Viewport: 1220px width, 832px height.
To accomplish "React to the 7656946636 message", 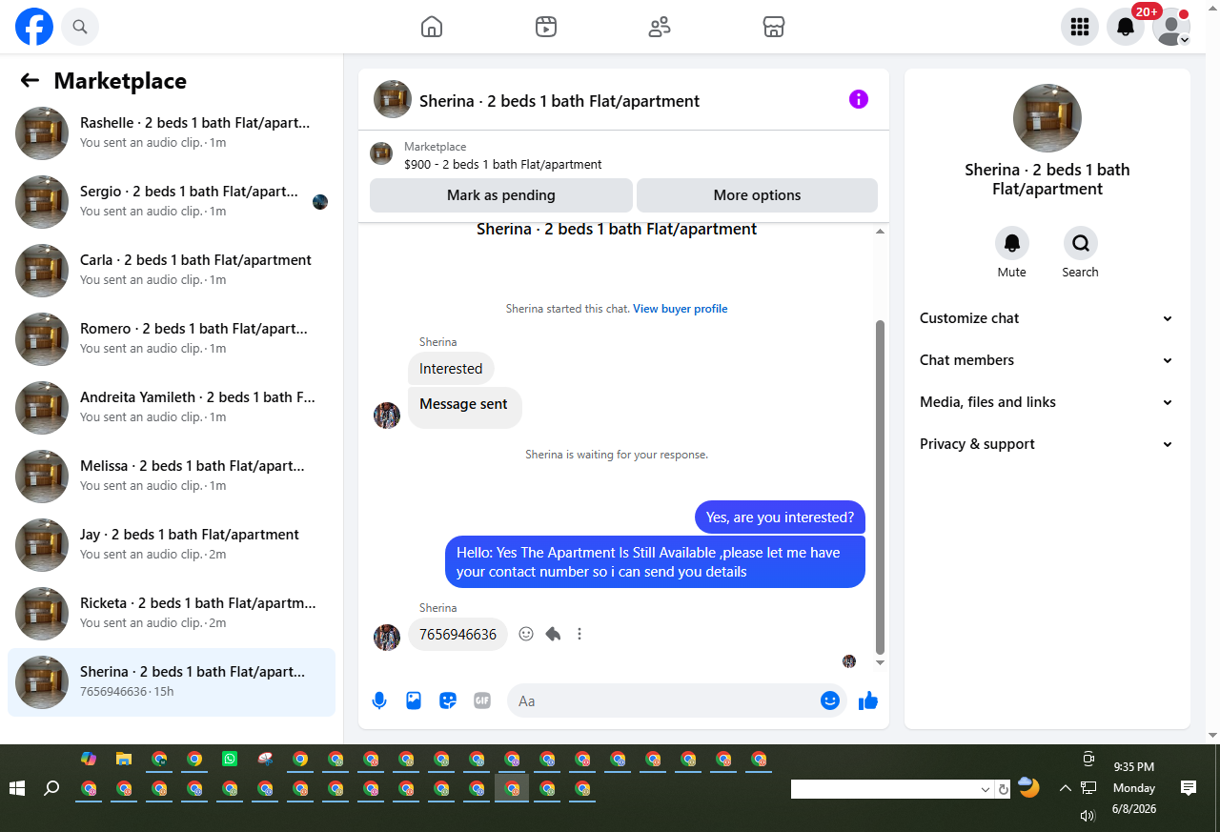I will (x=526, y=634).
